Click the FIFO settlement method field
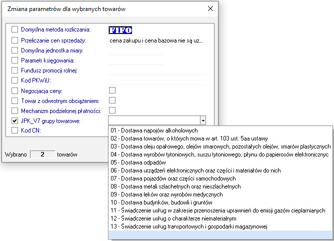The height and width of the screenshot is (241, 334). (x=120, y=30)
